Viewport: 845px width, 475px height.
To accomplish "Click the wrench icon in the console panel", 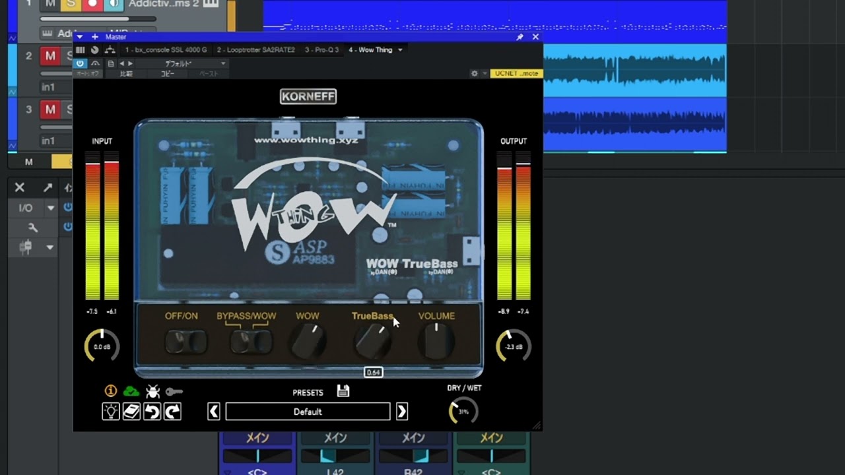I will (x=32, y=228).
